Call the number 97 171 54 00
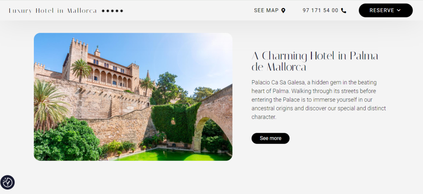Screen dimensions: 423x194 pyautogui.click(x=324, y=10)
